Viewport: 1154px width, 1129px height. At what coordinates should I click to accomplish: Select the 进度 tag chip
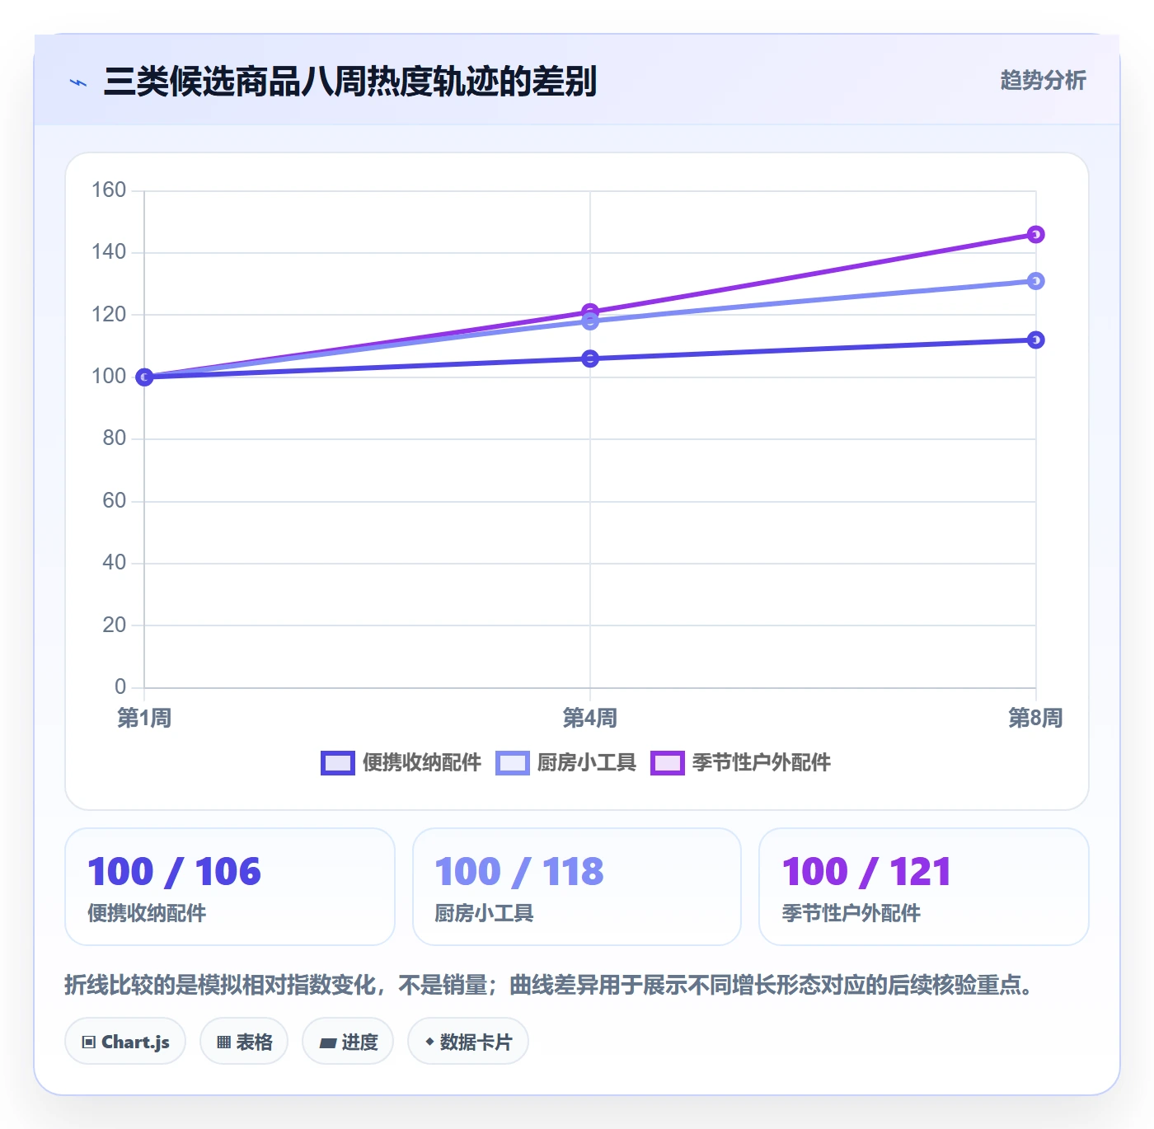(x=348, y=1042)
